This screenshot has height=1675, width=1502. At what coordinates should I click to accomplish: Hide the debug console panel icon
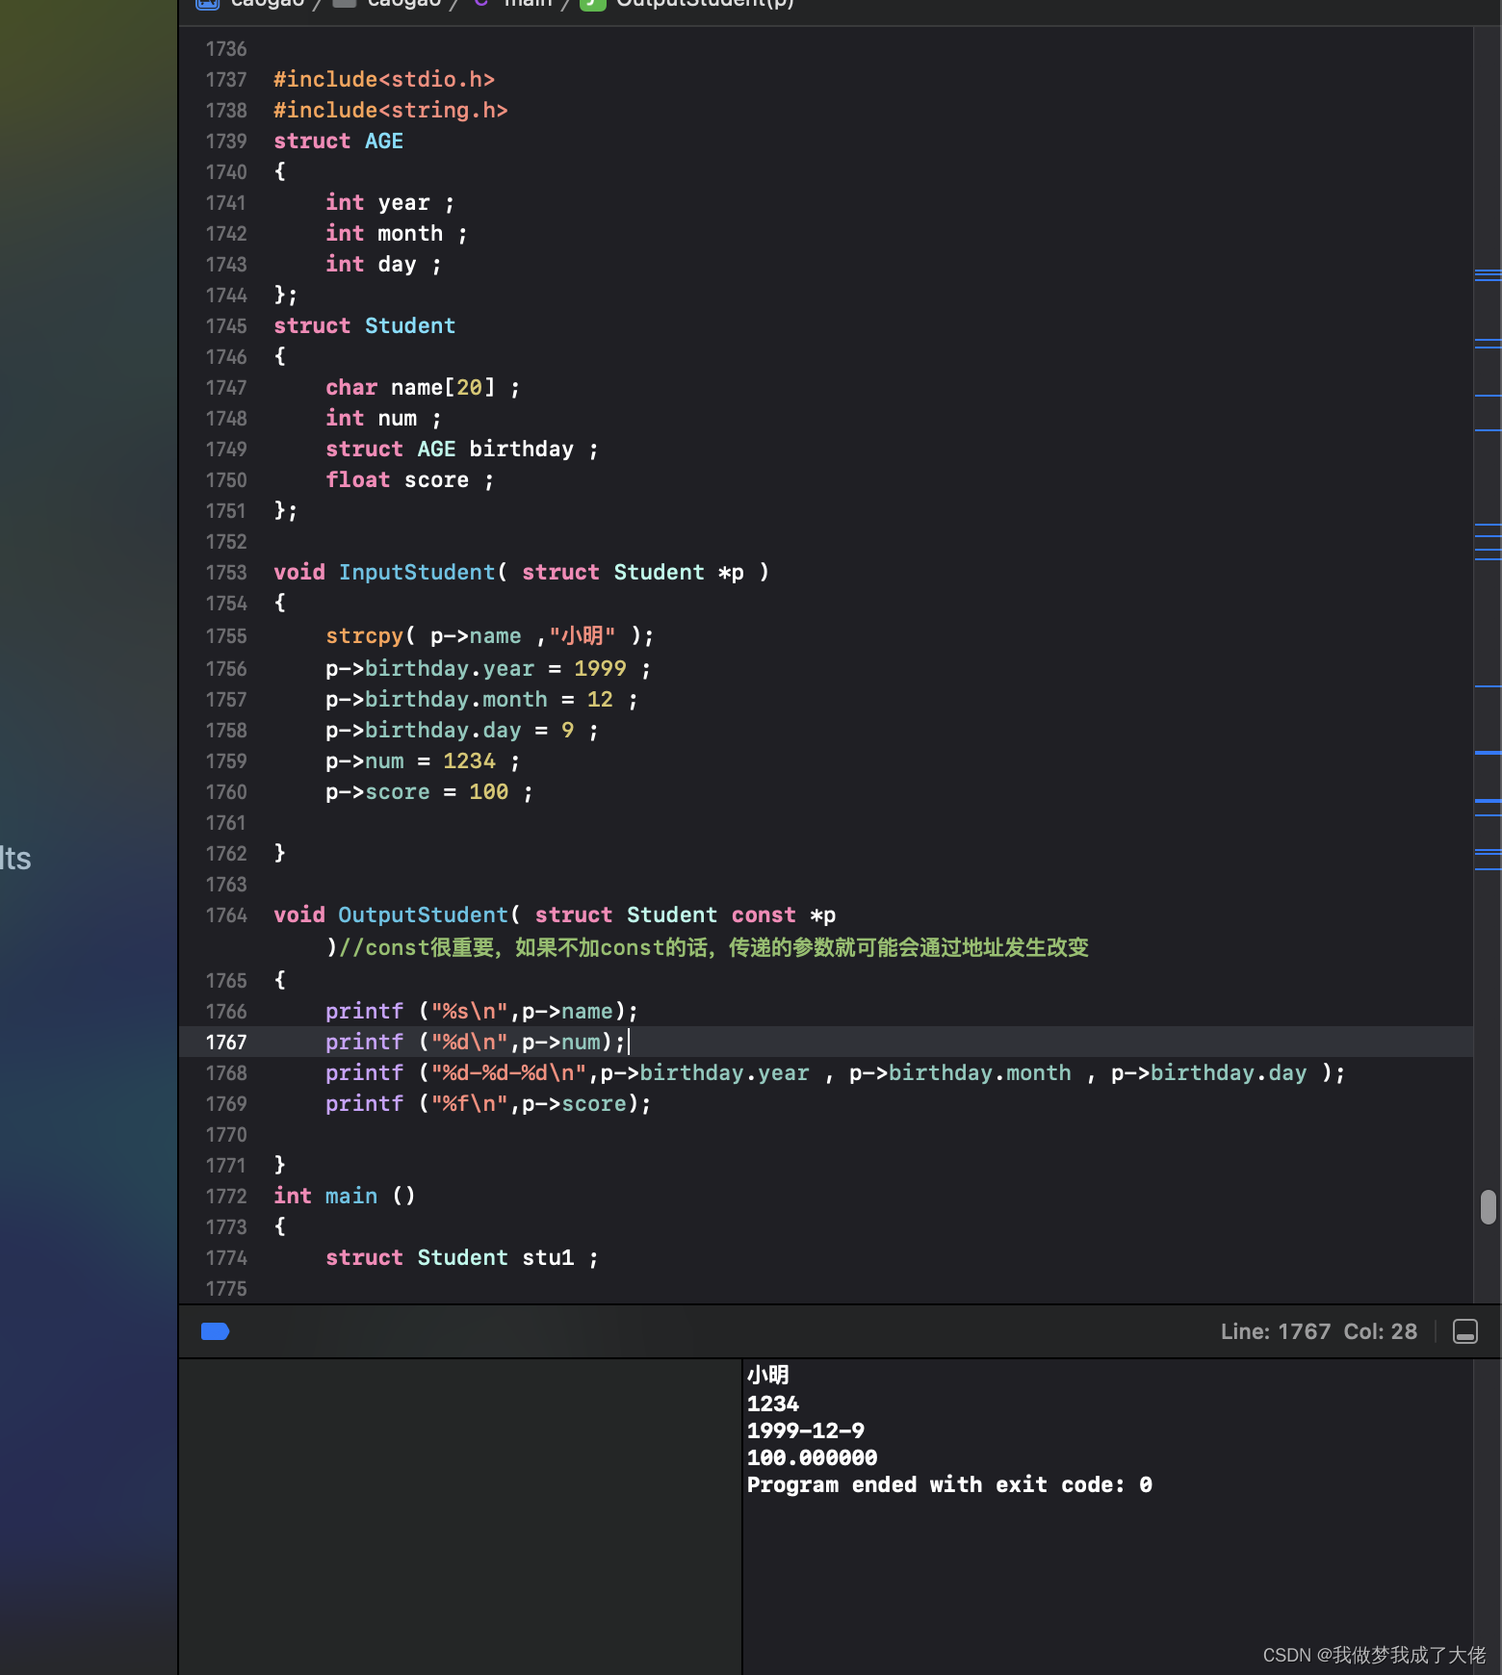(x=1464, y=1331)
